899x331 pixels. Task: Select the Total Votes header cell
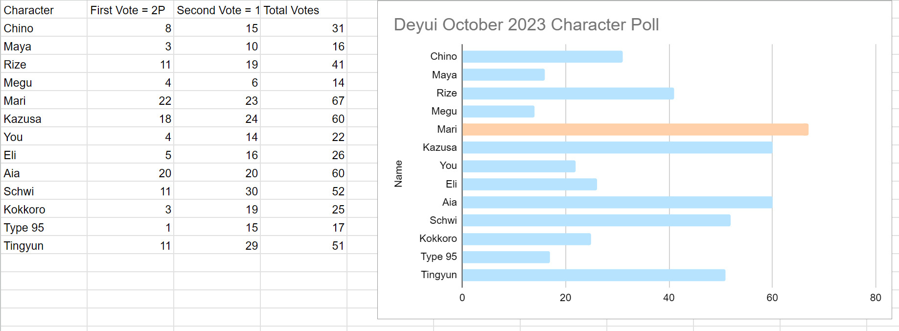tap(303, 10)
